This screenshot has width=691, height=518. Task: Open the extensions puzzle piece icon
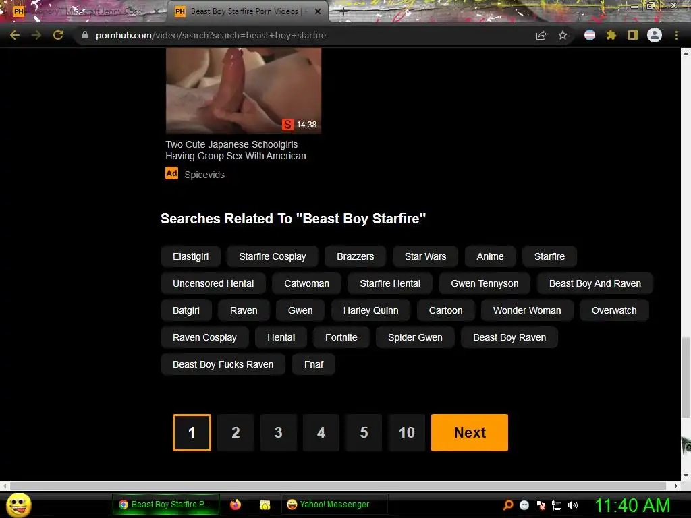coord(611,35)
